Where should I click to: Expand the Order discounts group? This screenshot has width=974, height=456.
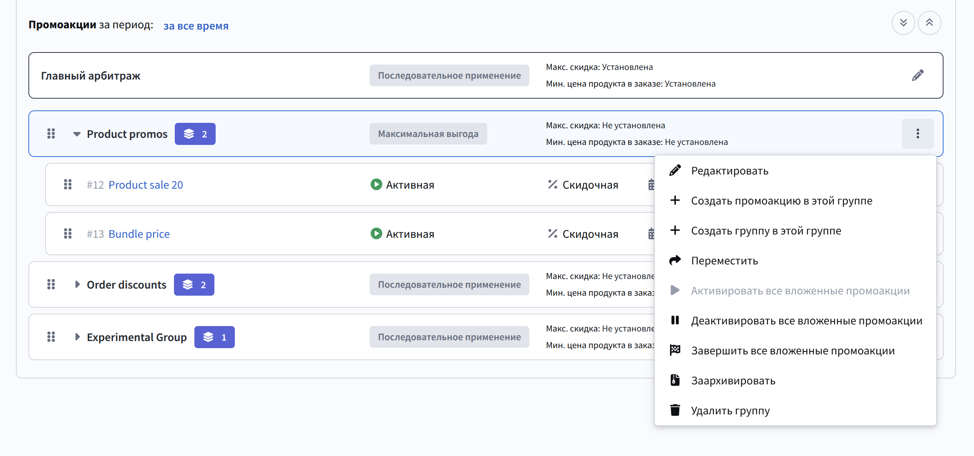click(77, 284)
